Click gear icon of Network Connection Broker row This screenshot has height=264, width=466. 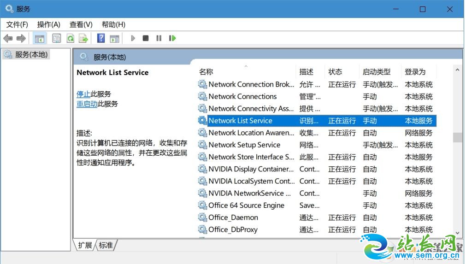(202, 84)
